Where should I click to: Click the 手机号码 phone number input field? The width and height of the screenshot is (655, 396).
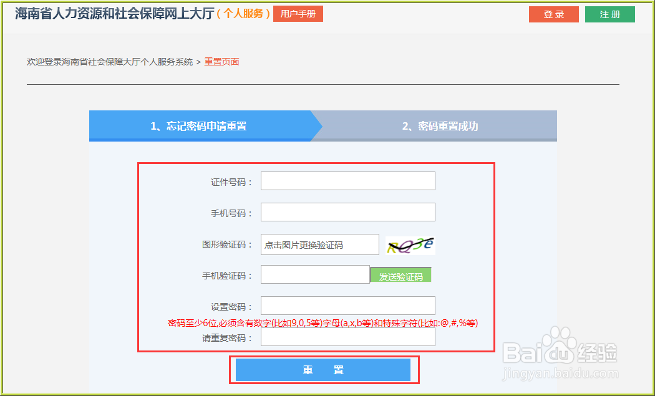(347, 212)
